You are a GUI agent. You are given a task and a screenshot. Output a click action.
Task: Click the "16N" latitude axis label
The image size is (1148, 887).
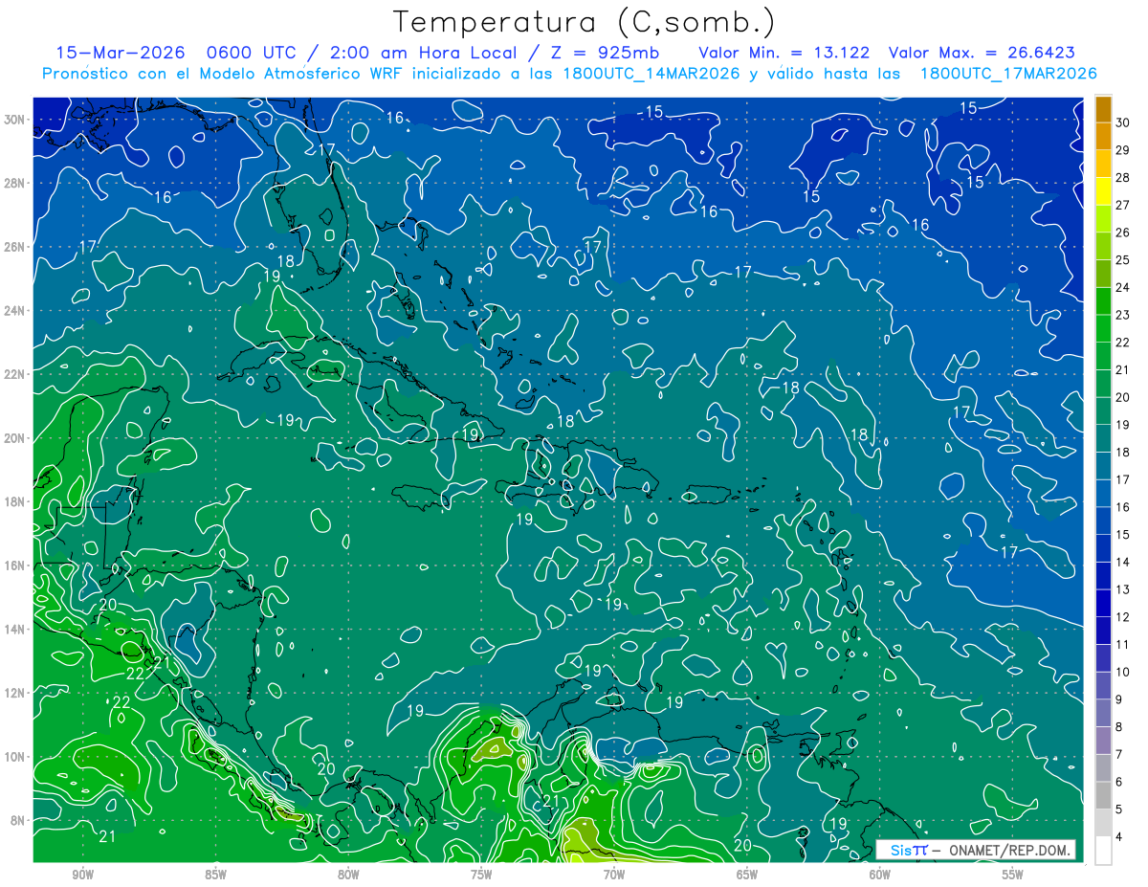15,565
